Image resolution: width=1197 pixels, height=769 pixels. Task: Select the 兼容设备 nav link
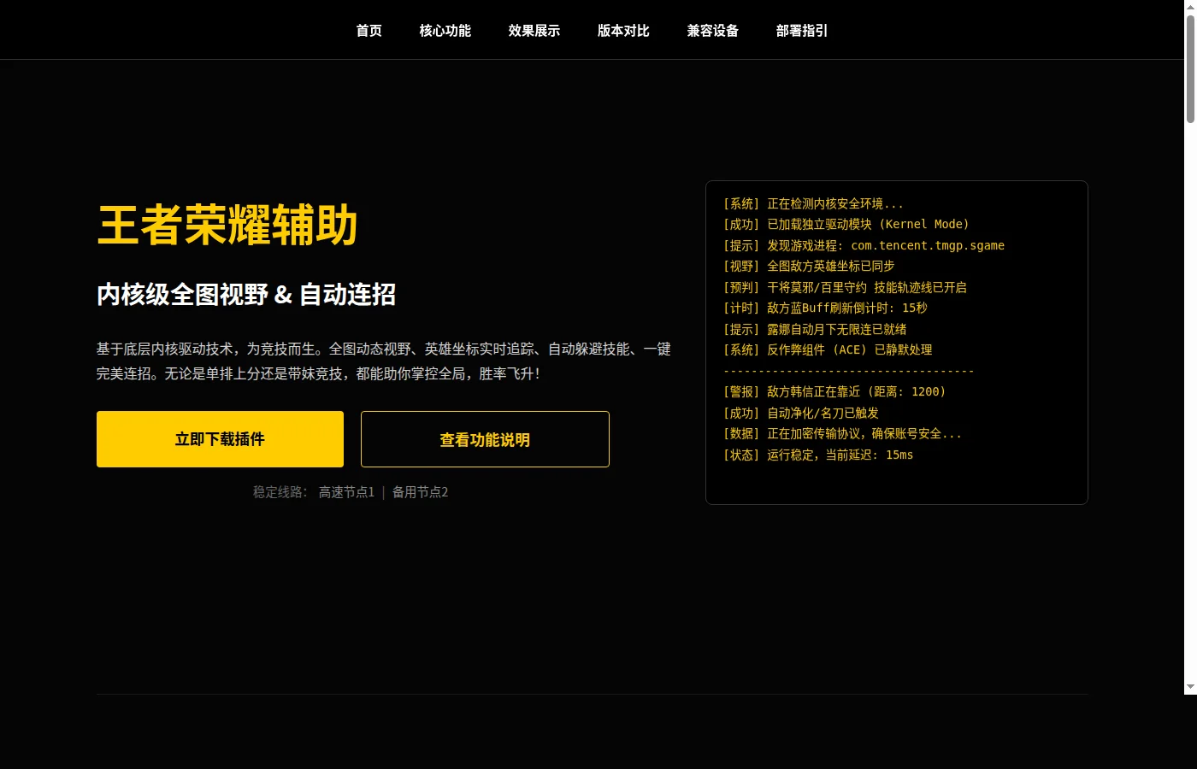click(713, 31)
